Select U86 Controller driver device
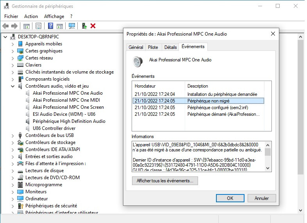The width and height of the screenshot is (307, 223). [x=54, y=128]
